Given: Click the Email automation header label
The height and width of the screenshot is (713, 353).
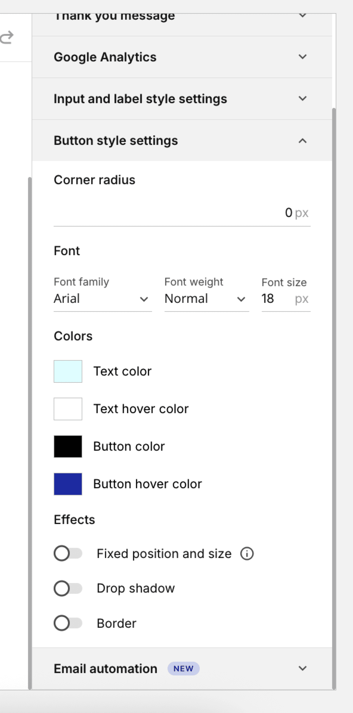Looking at the screenshot, I should point(106,669).
